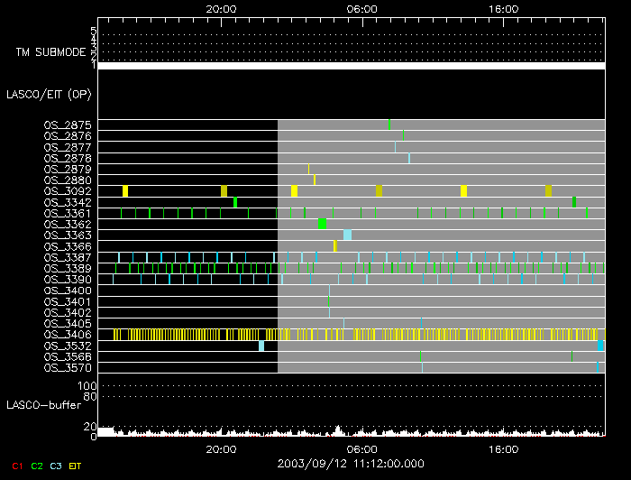Image resolution: width=631 pixels, height=480 pixels.
Task: Click the yellow marker in OS_3366 row
Action: tap(335, 245)
